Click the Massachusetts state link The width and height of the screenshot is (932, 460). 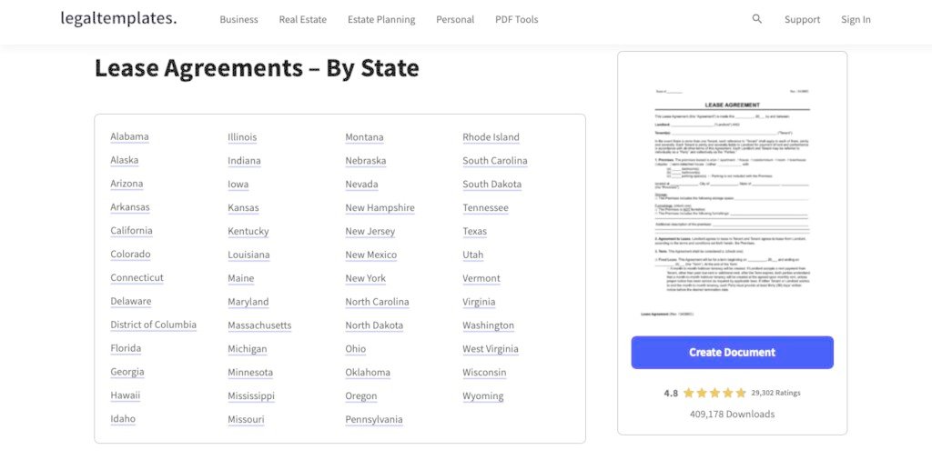point(259,325)
